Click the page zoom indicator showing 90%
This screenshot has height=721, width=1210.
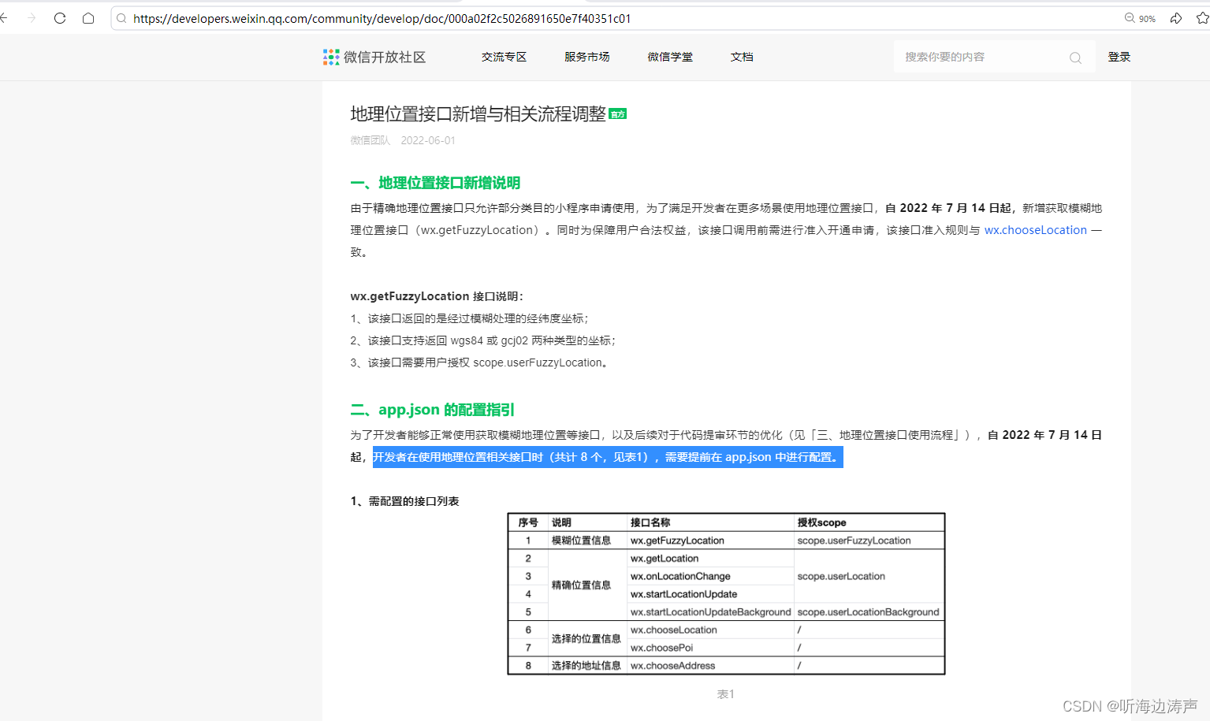(1141, 18)
